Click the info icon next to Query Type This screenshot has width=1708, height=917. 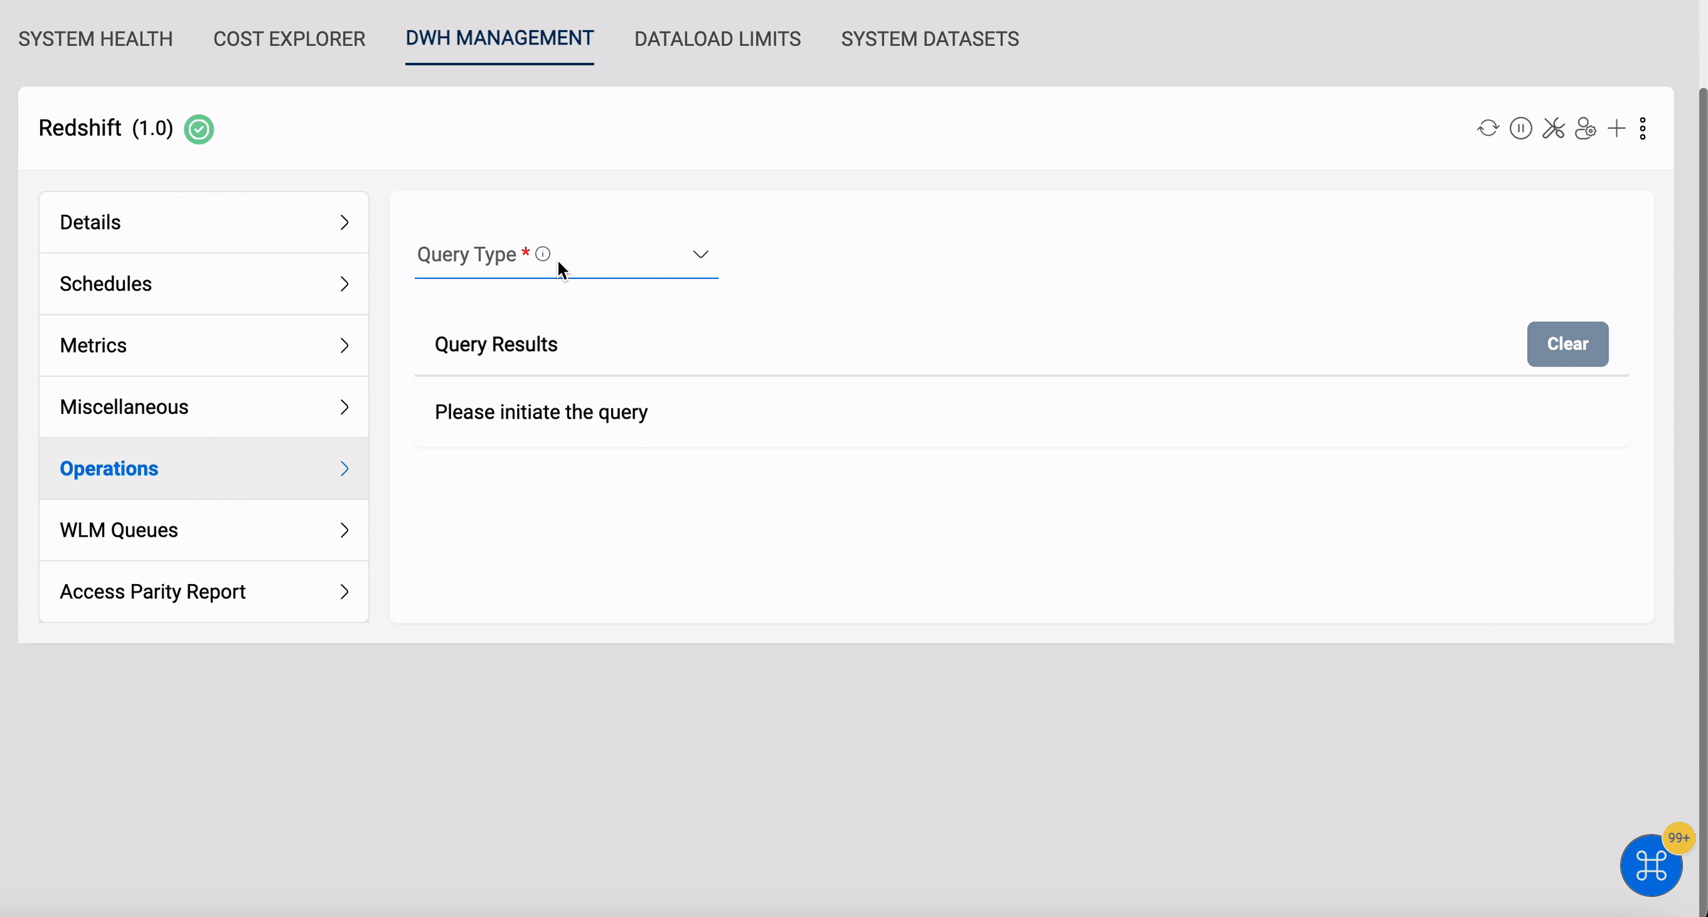(x=542, y=253)
